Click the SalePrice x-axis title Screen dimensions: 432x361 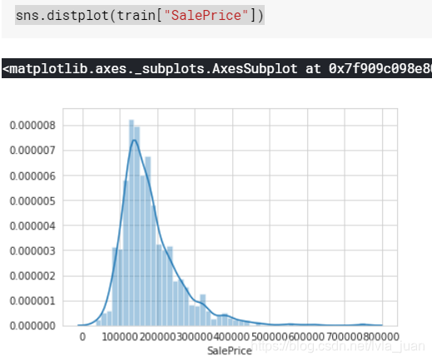[230, 351]
